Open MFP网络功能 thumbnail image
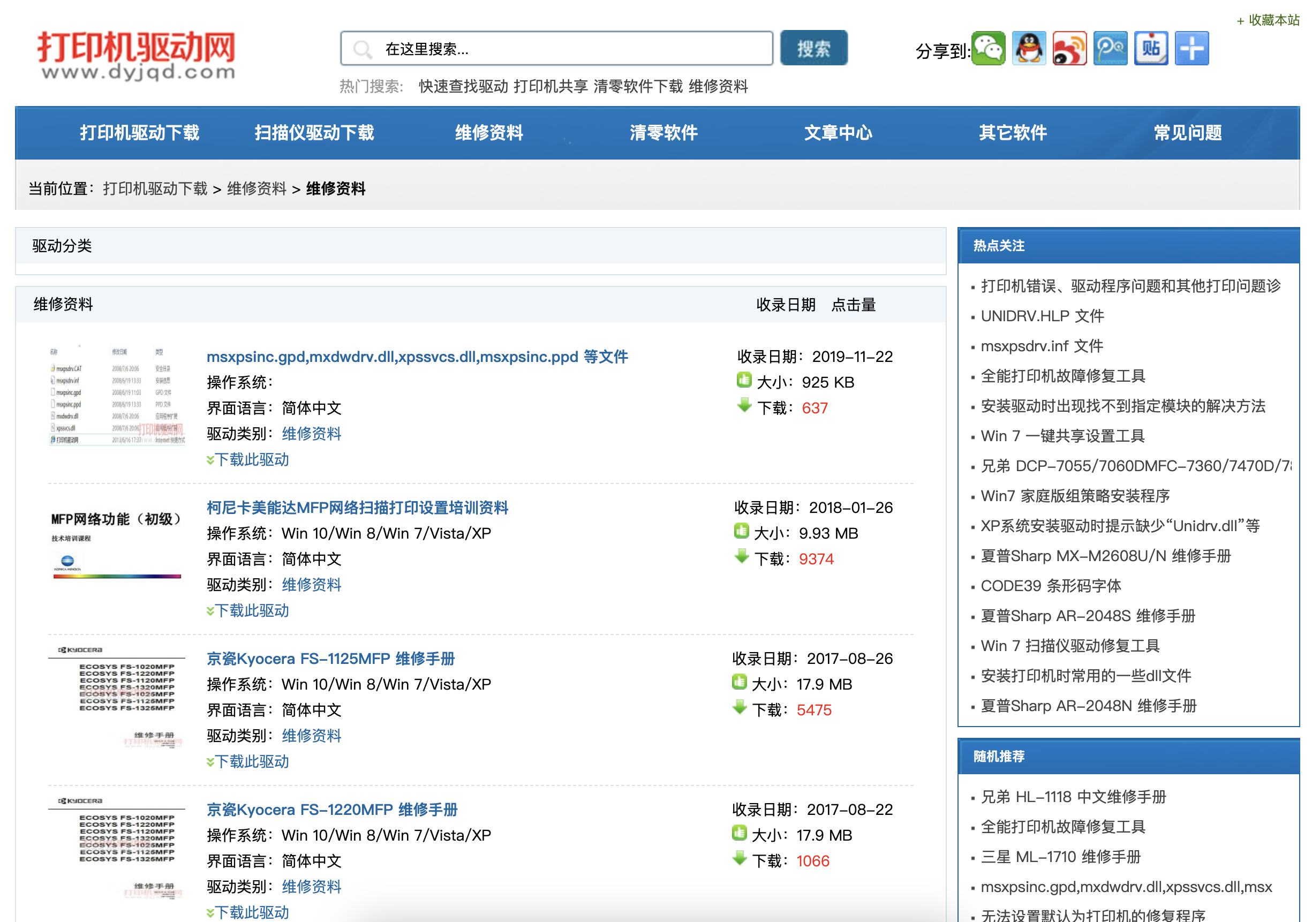1312x922 pixels. pos(117,545)
